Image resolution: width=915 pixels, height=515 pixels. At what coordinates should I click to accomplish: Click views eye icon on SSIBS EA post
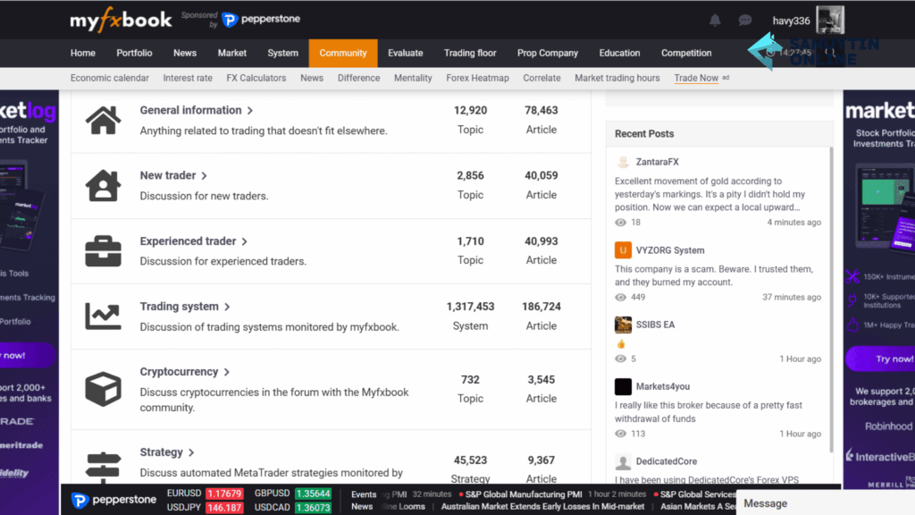pyautogui.click(x=620, y=359)
